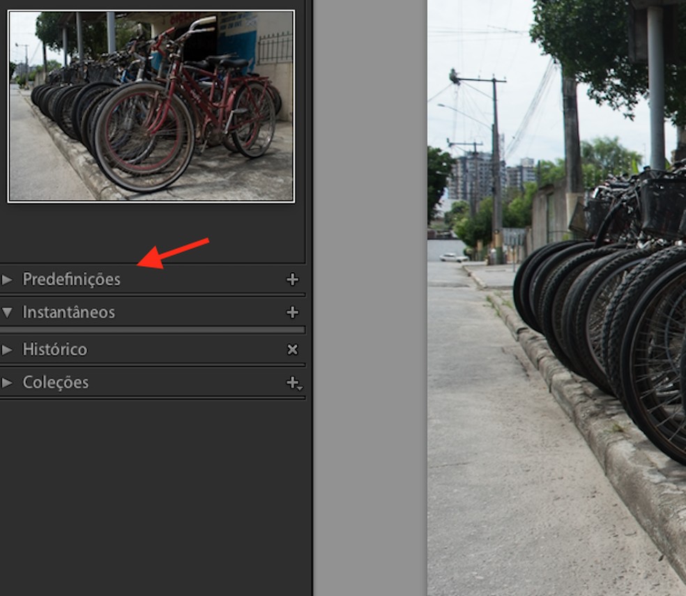Click the disclosure triangle of Instantâneos
The width and height of the screenshot is (686, 596).
click(x=8, y=312)
